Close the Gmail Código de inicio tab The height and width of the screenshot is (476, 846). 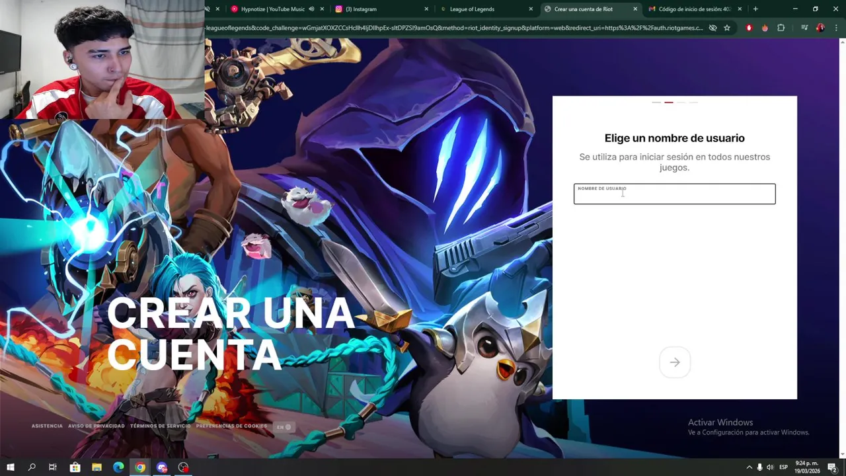[740, 9]
